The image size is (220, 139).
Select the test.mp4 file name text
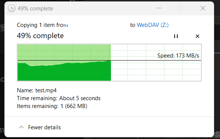pos(46,90)
